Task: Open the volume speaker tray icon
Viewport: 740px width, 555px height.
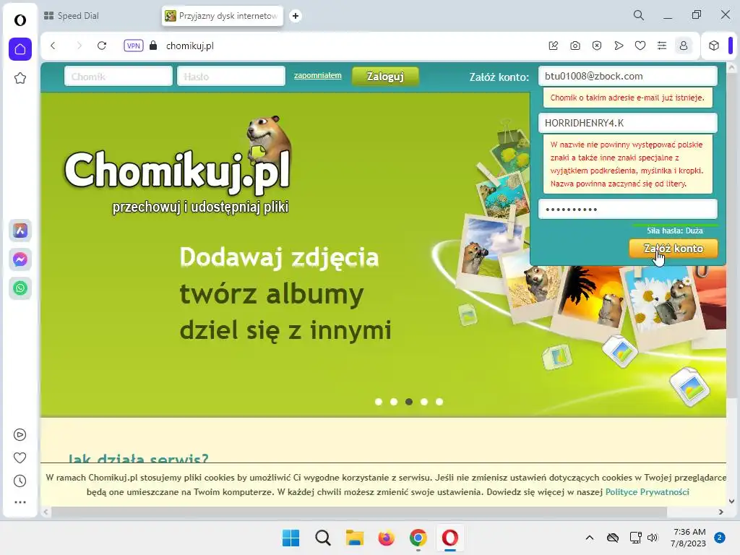Action: [653, 538]
